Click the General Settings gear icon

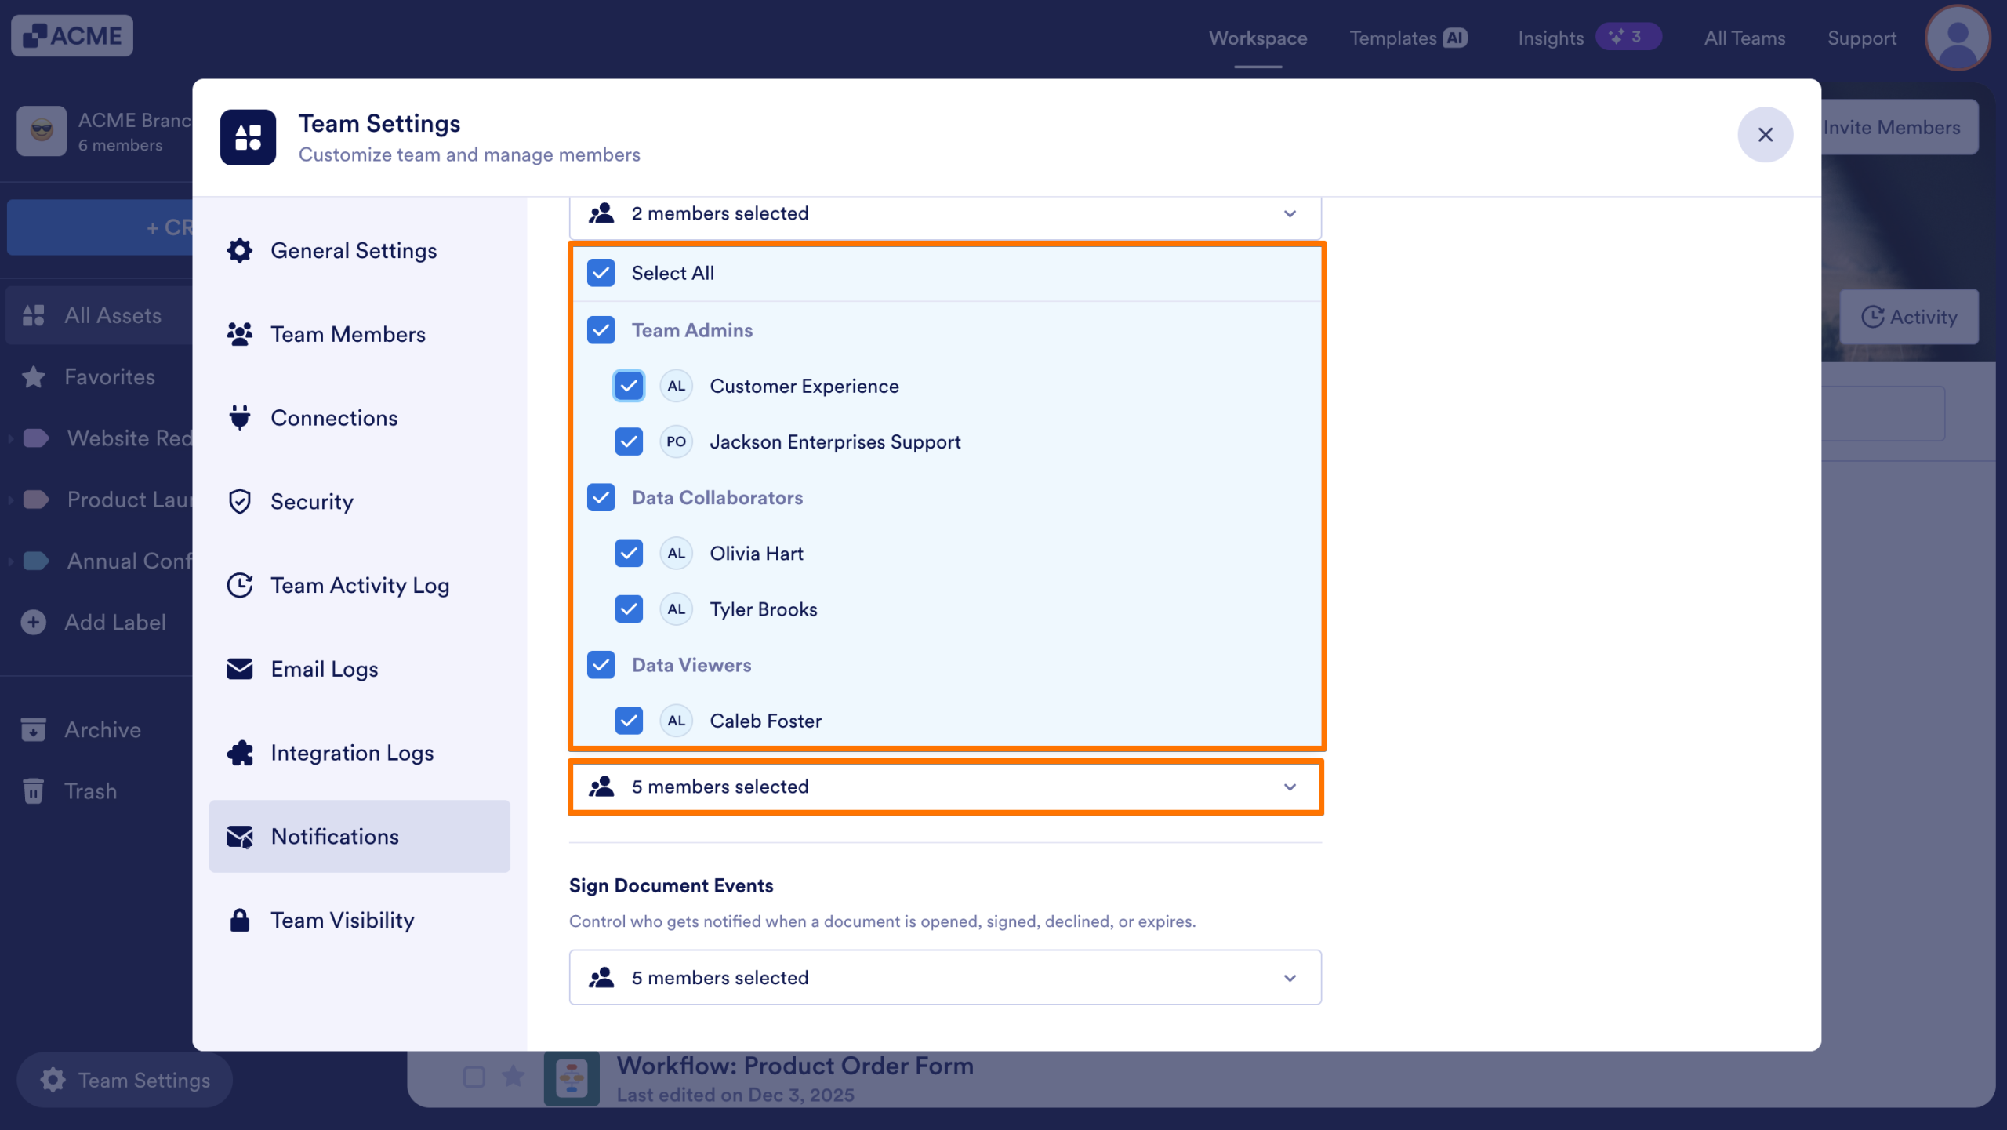click(240, 251)
